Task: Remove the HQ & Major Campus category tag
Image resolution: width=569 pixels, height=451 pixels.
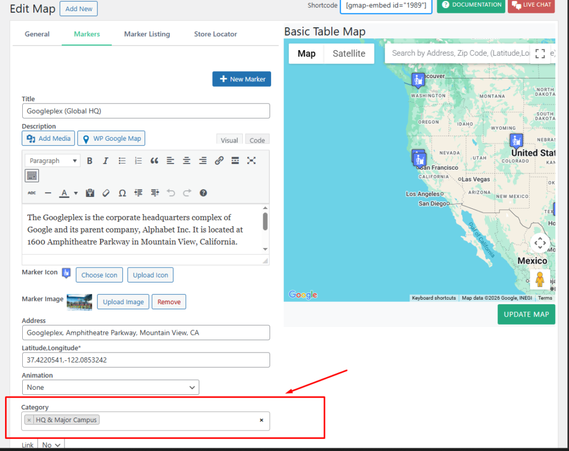Action: point(29,420)
